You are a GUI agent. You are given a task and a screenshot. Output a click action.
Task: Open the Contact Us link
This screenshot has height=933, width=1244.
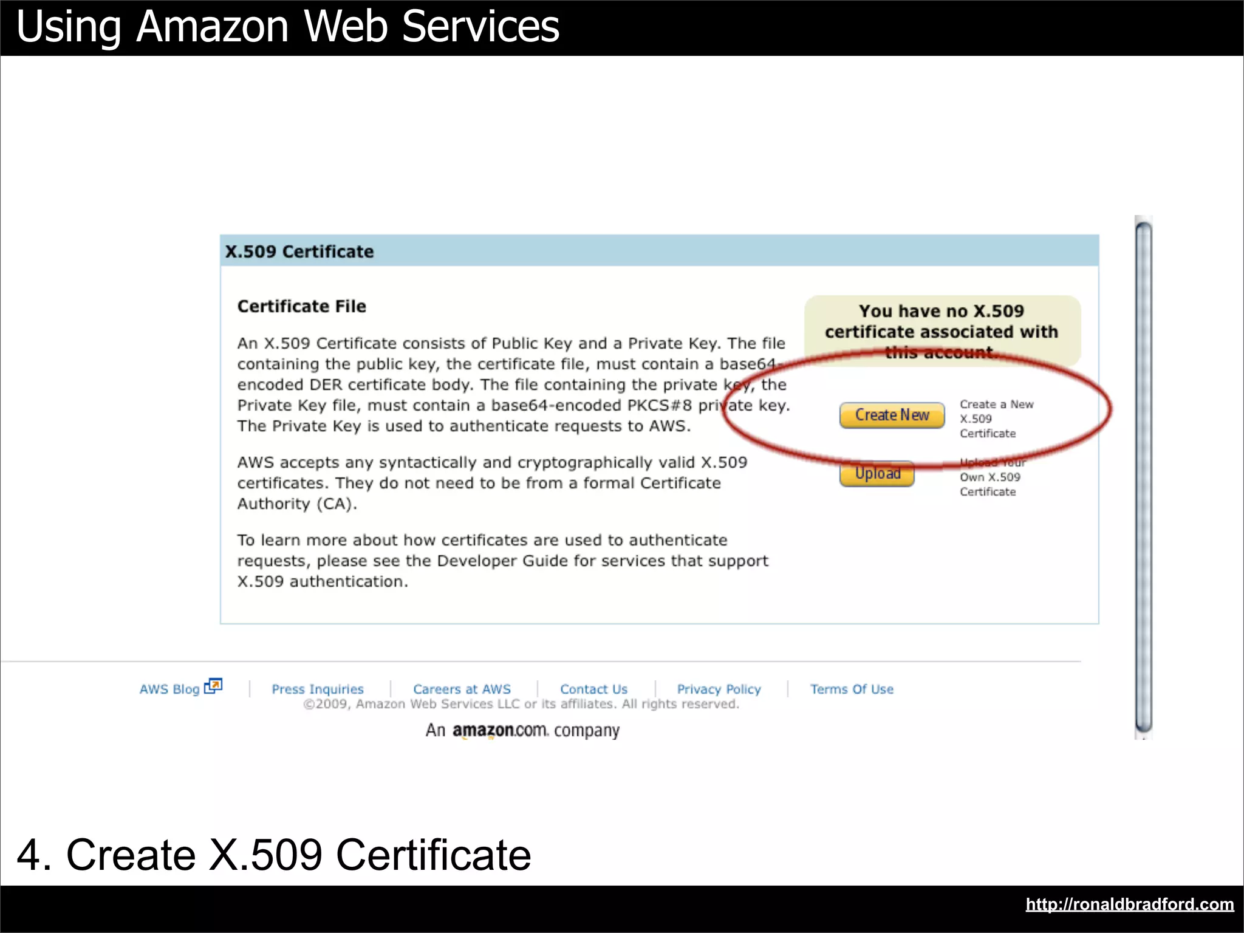tap(593, 689)
